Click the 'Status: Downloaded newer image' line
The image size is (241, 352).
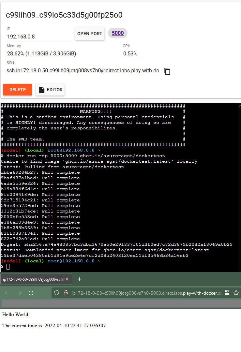105,250
